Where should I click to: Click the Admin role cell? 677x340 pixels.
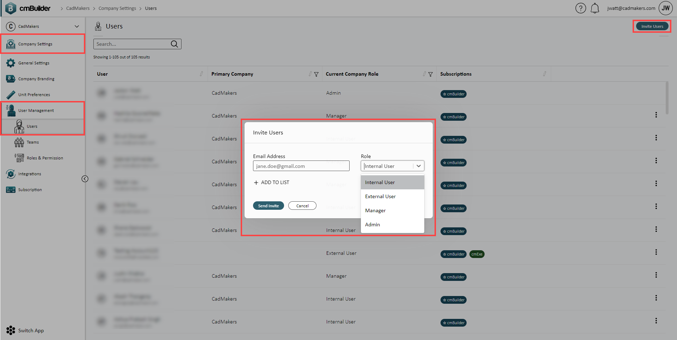[333, 93]
